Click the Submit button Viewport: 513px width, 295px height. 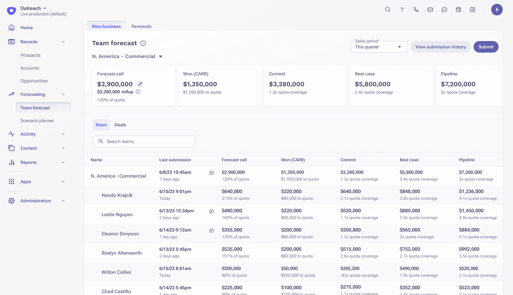coord(486,47)
